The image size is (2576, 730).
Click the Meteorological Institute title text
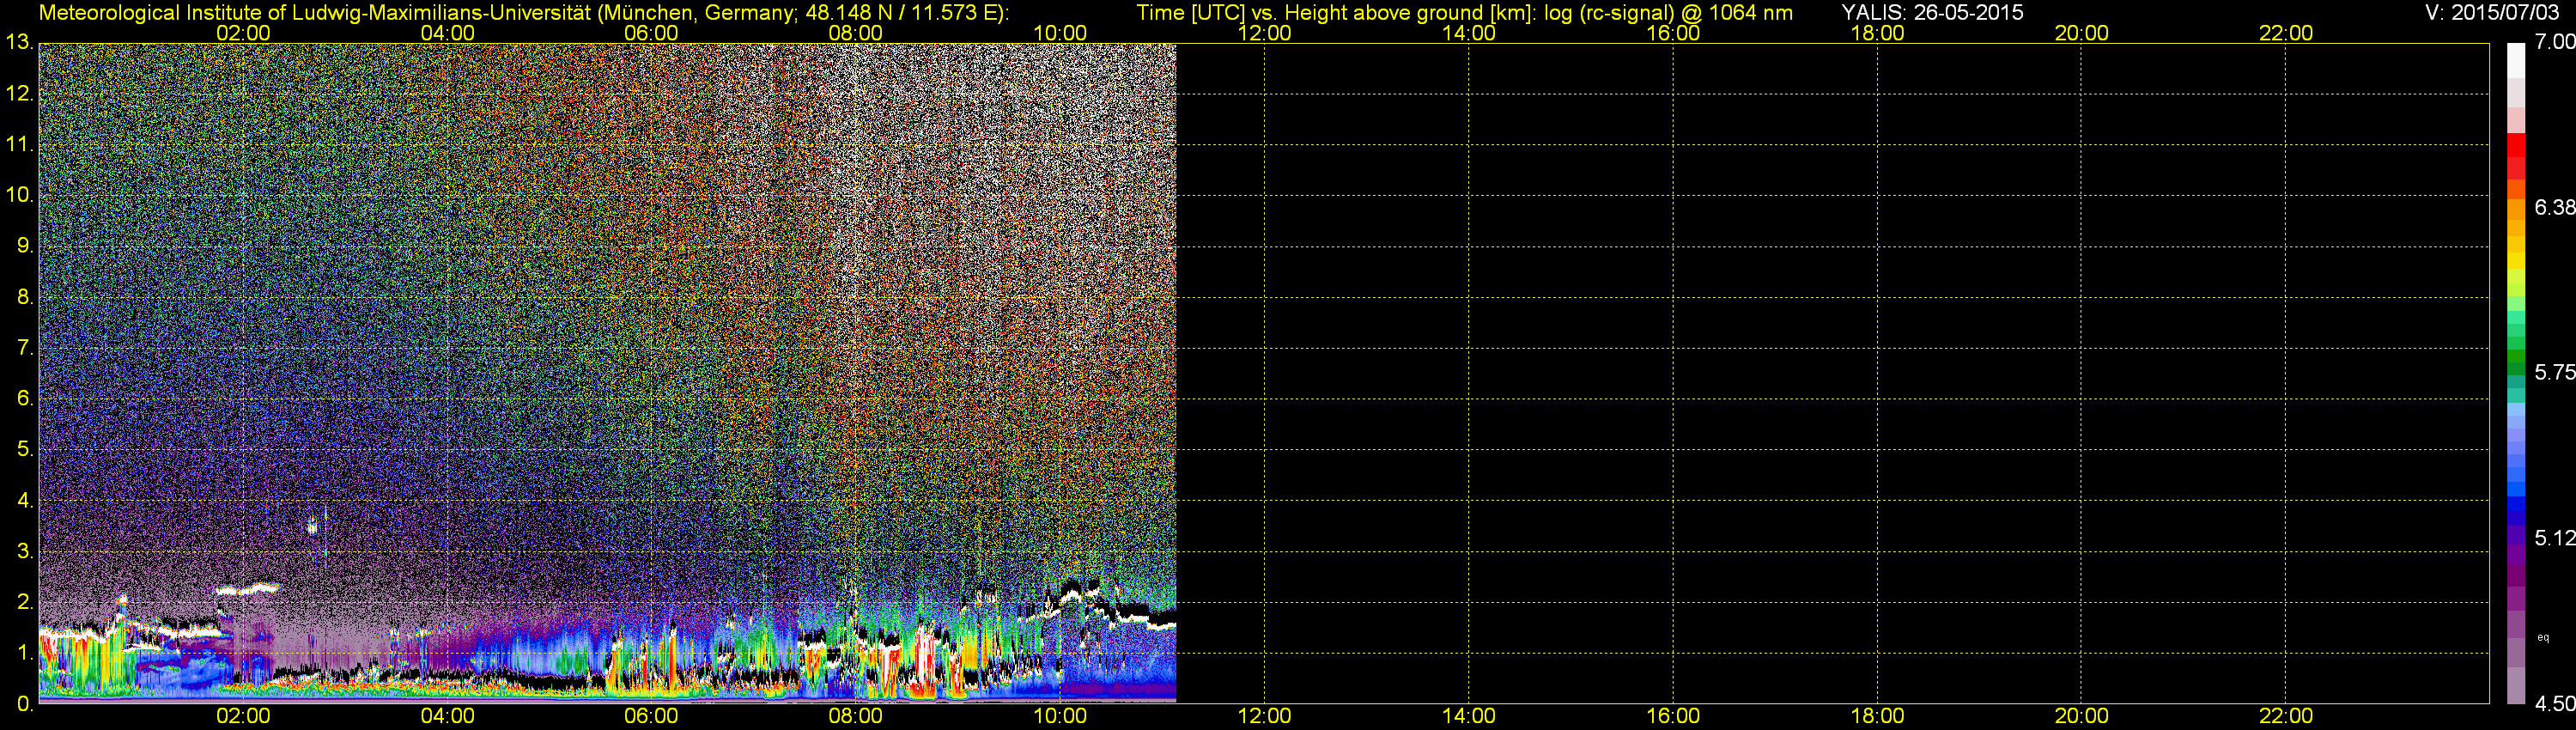tap(524, 13)
